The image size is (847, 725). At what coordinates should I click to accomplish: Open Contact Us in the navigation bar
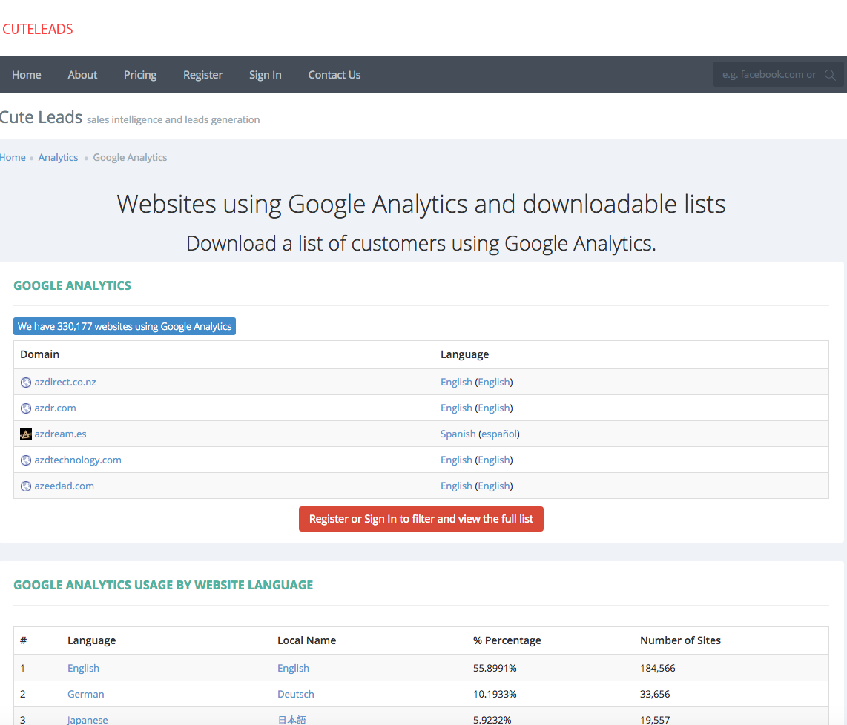(334, 75)
